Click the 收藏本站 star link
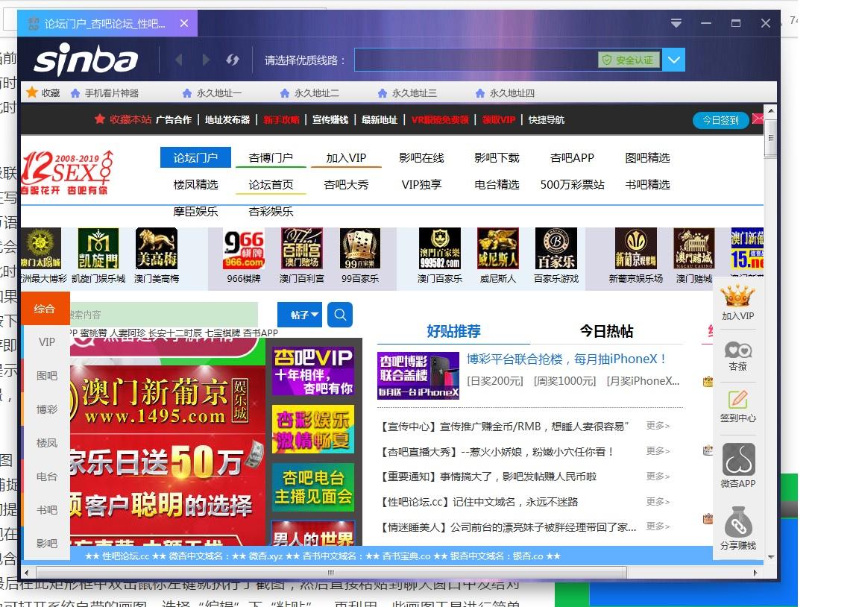 [123, 119]
